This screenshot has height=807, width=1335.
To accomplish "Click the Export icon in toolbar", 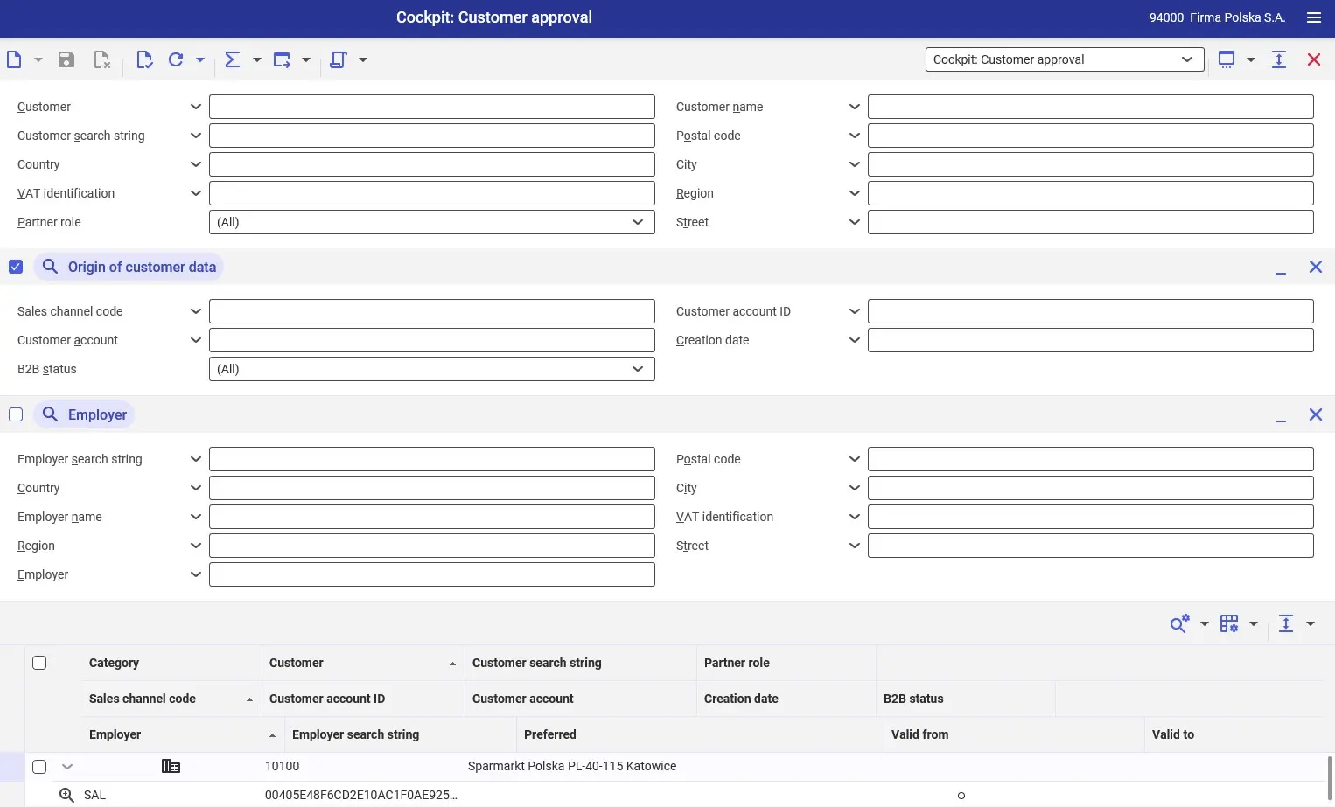I will pyautogui.click(x=282, y=59).
